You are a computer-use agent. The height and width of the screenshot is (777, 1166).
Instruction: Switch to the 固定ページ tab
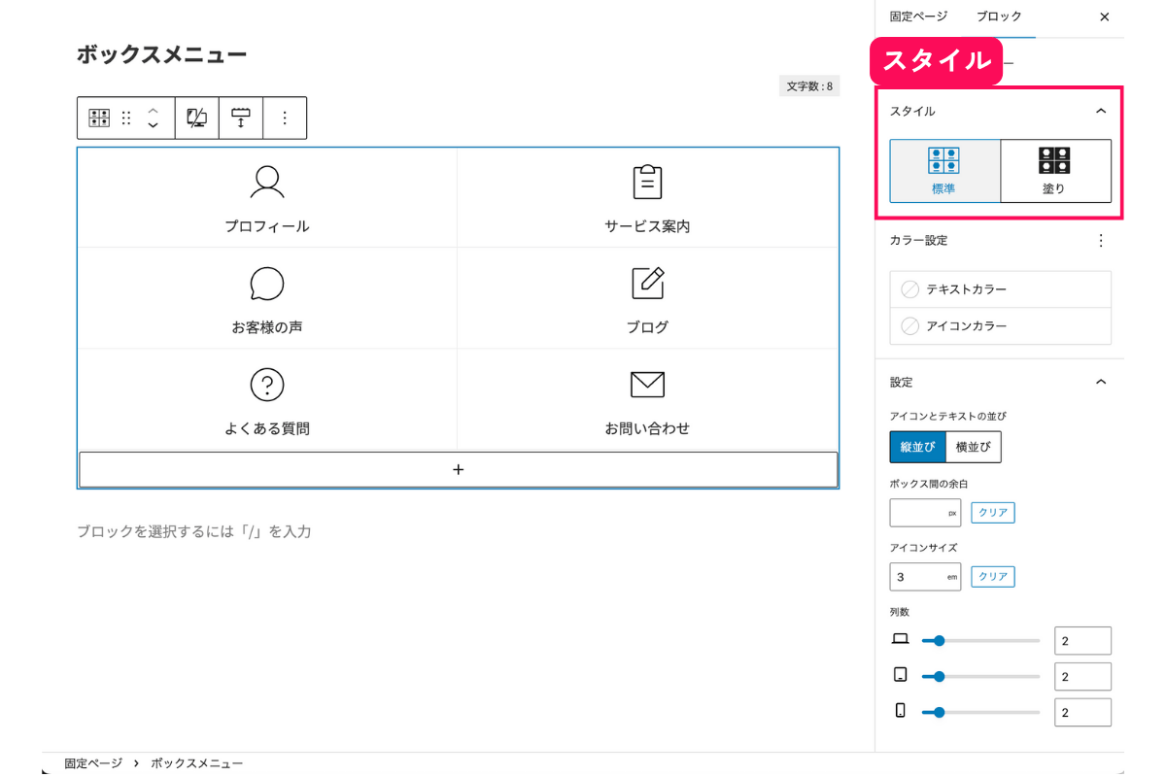918,17
